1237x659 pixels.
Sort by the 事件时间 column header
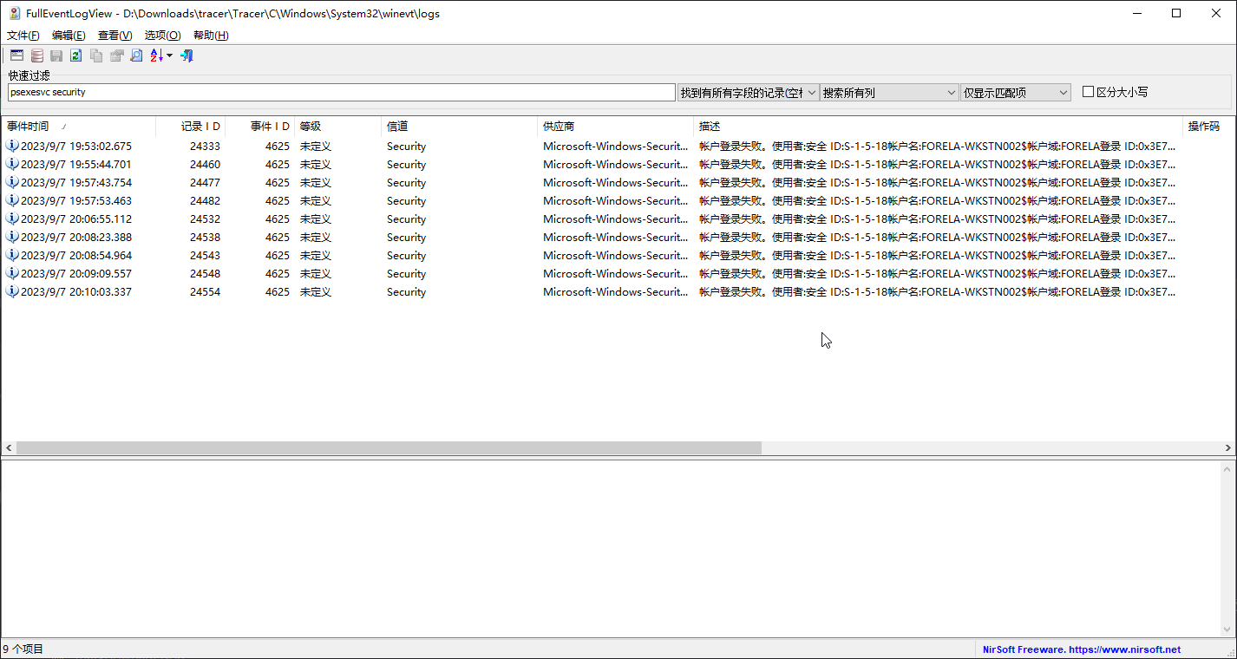(79, 127)
